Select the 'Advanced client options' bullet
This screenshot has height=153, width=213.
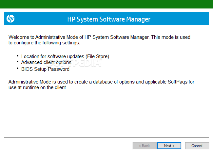coord(46,62)
